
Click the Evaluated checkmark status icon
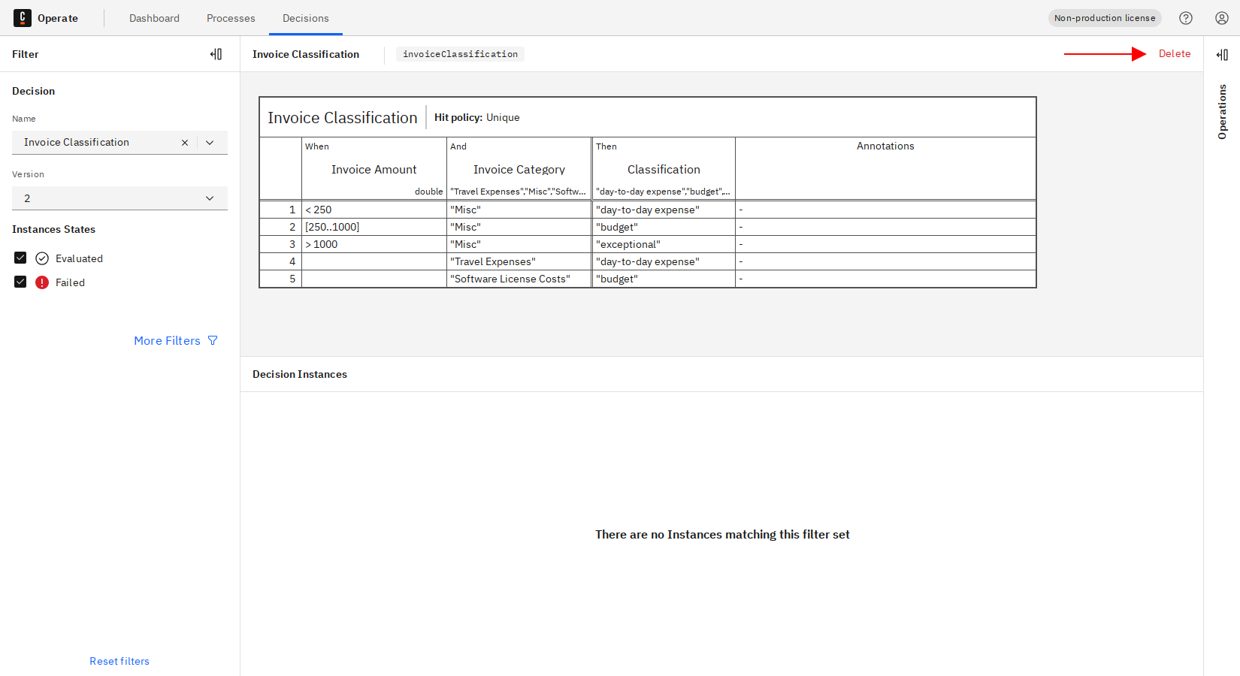[x=42, y=258]
